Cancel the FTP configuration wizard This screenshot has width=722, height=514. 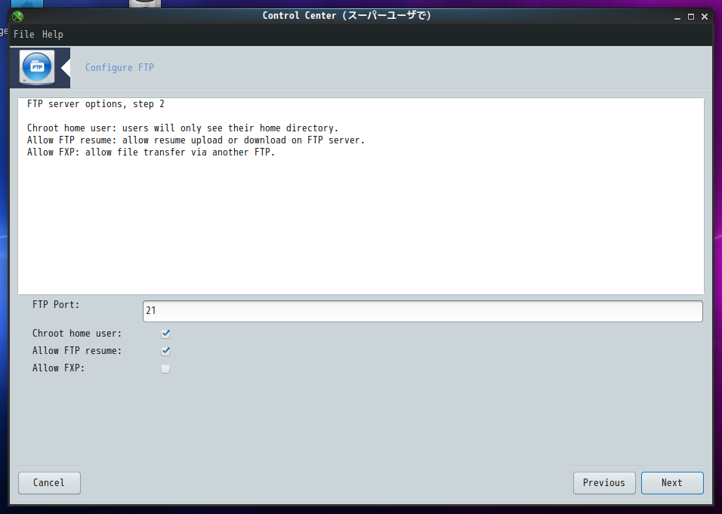pos(49,483)
